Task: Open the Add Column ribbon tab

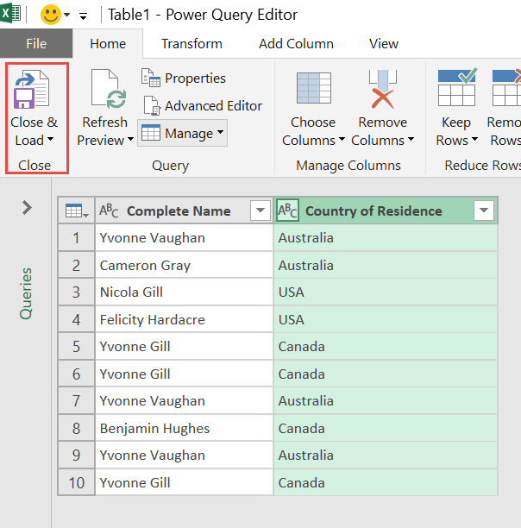Action: pos(296,44)
